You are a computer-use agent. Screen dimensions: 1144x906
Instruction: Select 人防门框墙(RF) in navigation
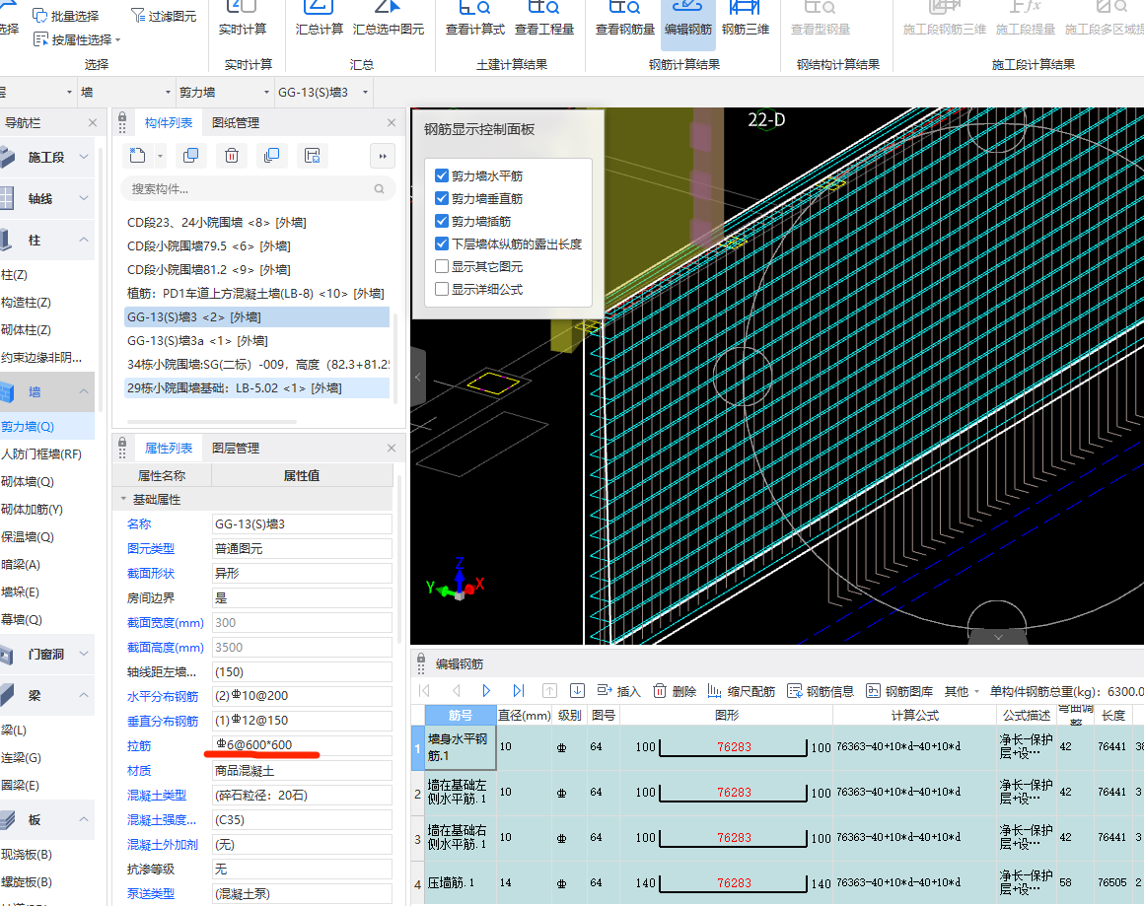46,453
